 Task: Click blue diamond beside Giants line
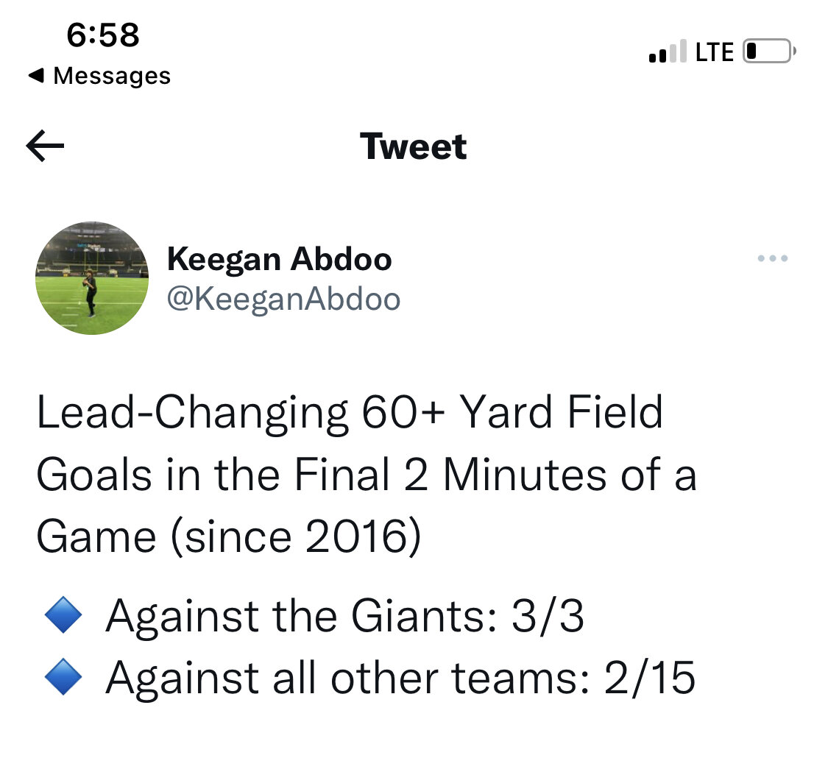[61, 617]
